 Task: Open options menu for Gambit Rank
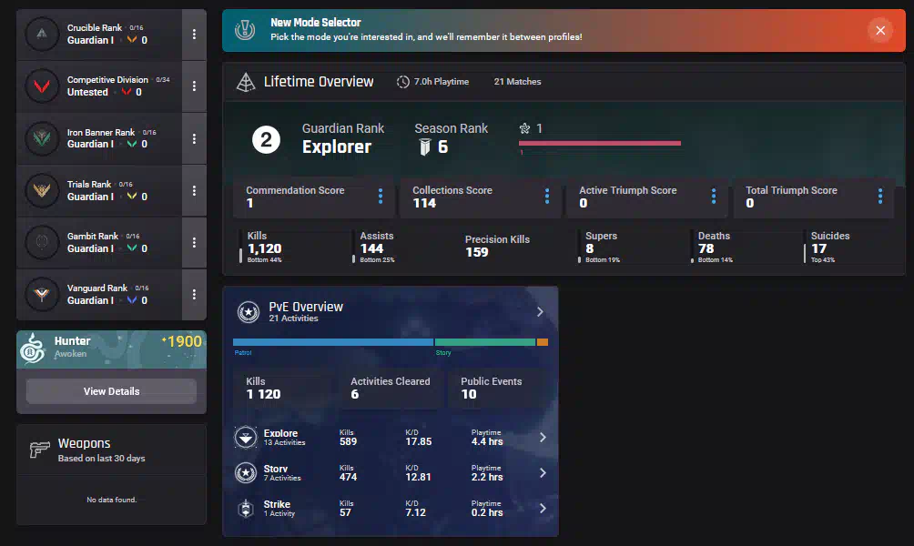click(x=194, y=242)
